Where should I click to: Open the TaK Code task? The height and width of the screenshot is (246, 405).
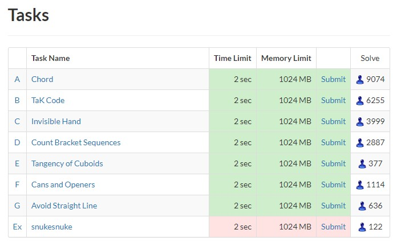tap(48, 100)
